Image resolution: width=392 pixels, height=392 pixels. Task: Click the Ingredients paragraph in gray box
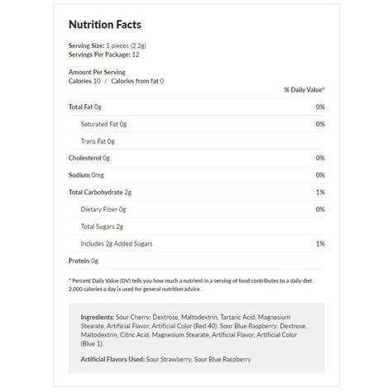pyautogui.click(x=194, y=330)
